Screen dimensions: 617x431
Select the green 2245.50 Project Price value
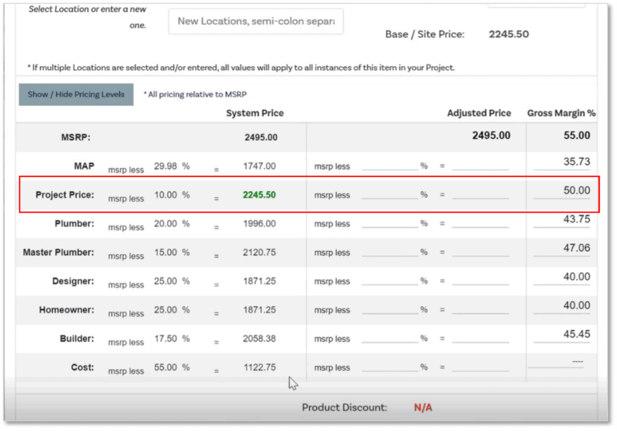[259, 194]
